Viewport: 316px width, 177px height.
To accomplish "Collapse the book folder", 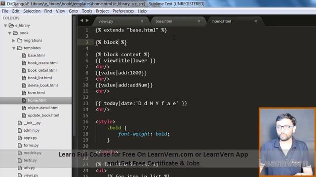I will click(9, 33).
